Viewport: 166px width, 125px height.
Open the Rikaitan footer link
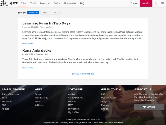pyautogui.click(x=72, y=102)
